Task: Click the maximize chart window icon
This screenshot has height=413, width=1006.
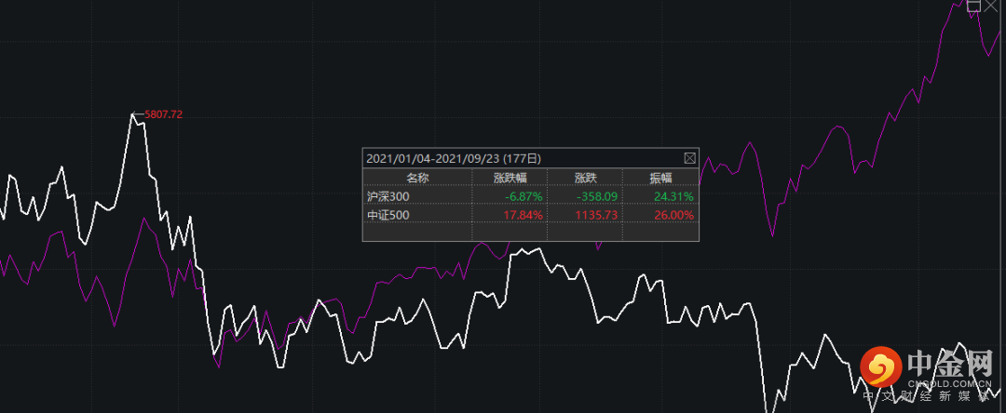Action: (973, 5)
